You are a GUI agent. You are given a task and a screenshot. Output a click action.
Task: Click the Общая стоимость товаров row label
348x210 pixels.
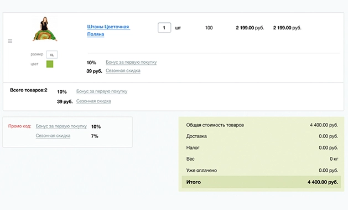(215, 125)
